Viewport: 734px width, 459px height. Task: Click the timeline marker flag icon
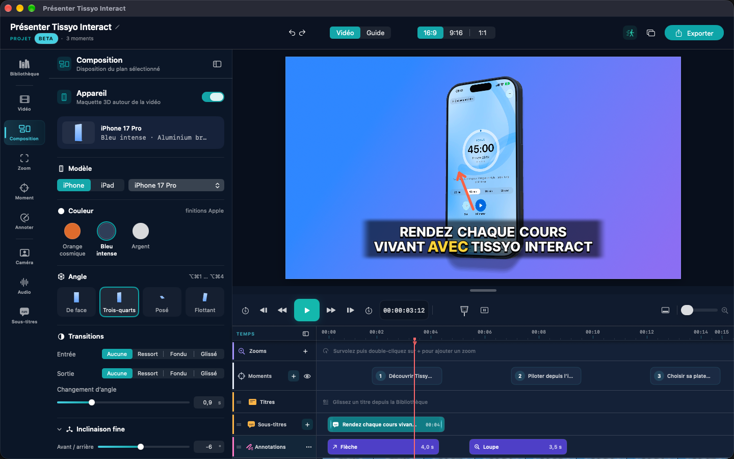click(x=464, y=310)
